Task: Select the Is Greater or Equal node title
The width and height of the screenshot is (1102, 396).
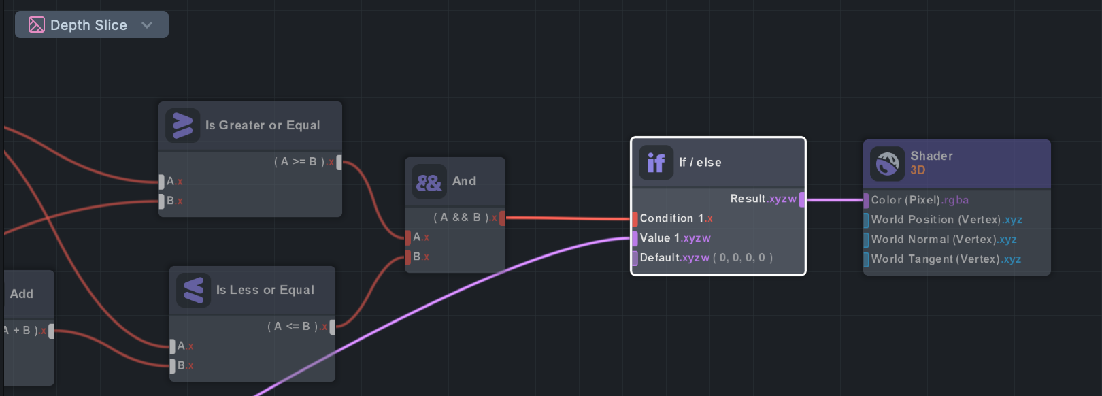Action: pyautogui.click(x=263, y=125)
